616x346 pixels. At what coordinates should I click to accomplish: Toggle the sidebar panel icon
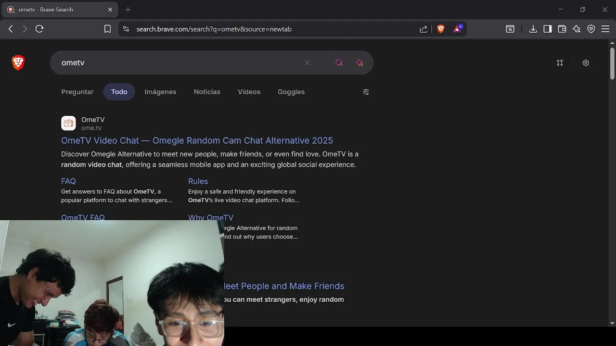coord(547,29)
